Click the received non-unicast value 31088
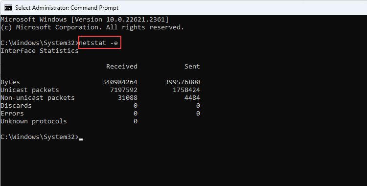Screen dimensions: 367x186 coord(128,98)
